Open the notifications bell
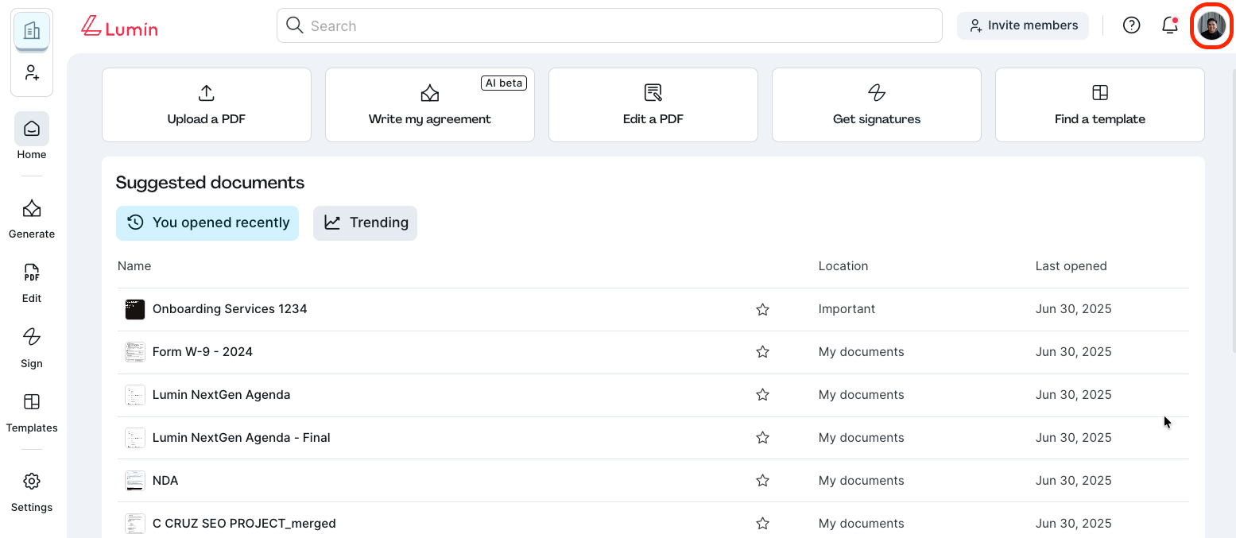 [x=1169, y=25]
